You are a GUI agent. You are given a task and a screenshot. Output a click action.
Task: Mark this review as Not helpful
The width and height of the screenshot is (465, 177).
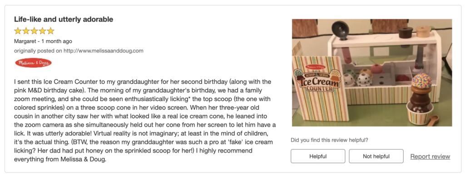pos(376,156)
